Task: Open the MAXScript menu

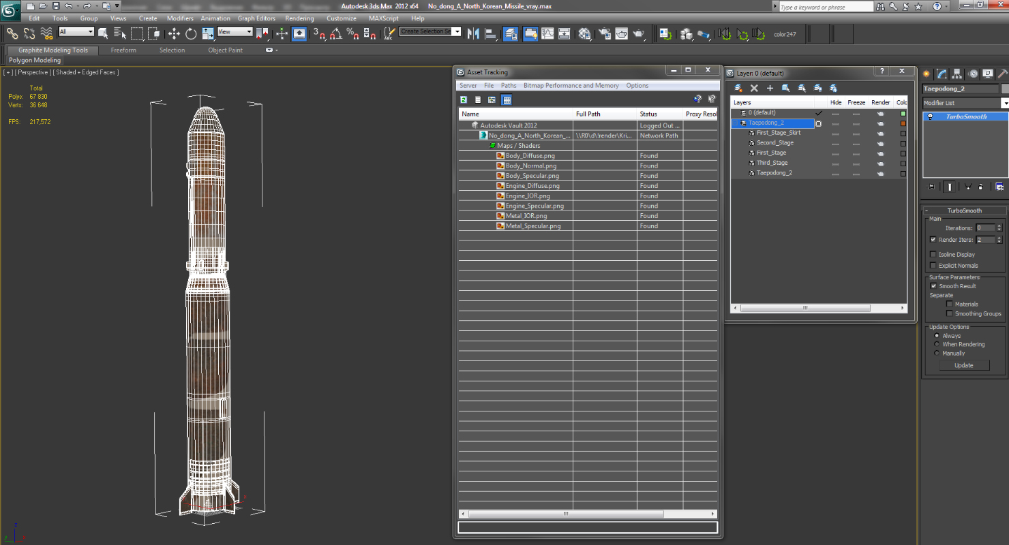Action: (384, 18)
